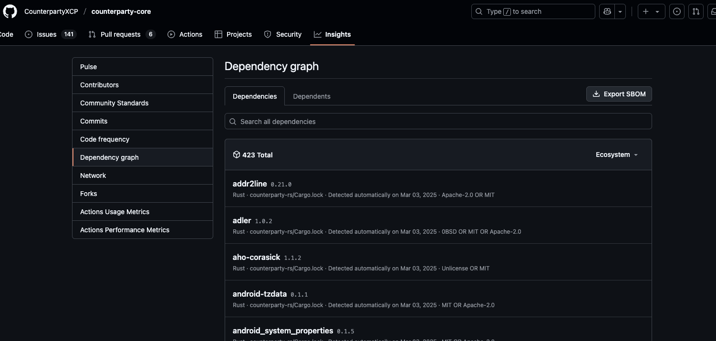Open the pull requests icon in header
Screen dimensions: 716x341
click(696, 11)
